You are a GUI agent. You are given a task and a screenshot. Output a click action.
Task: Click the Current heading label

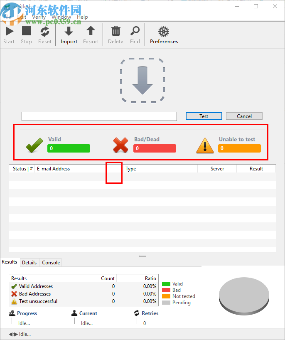[x=88, y=313]
